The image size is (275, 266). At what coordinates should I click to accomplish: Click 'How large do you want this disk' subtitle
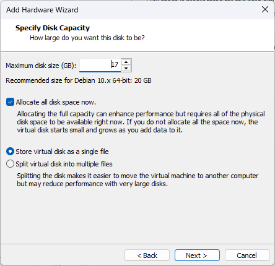coord(87,38)
